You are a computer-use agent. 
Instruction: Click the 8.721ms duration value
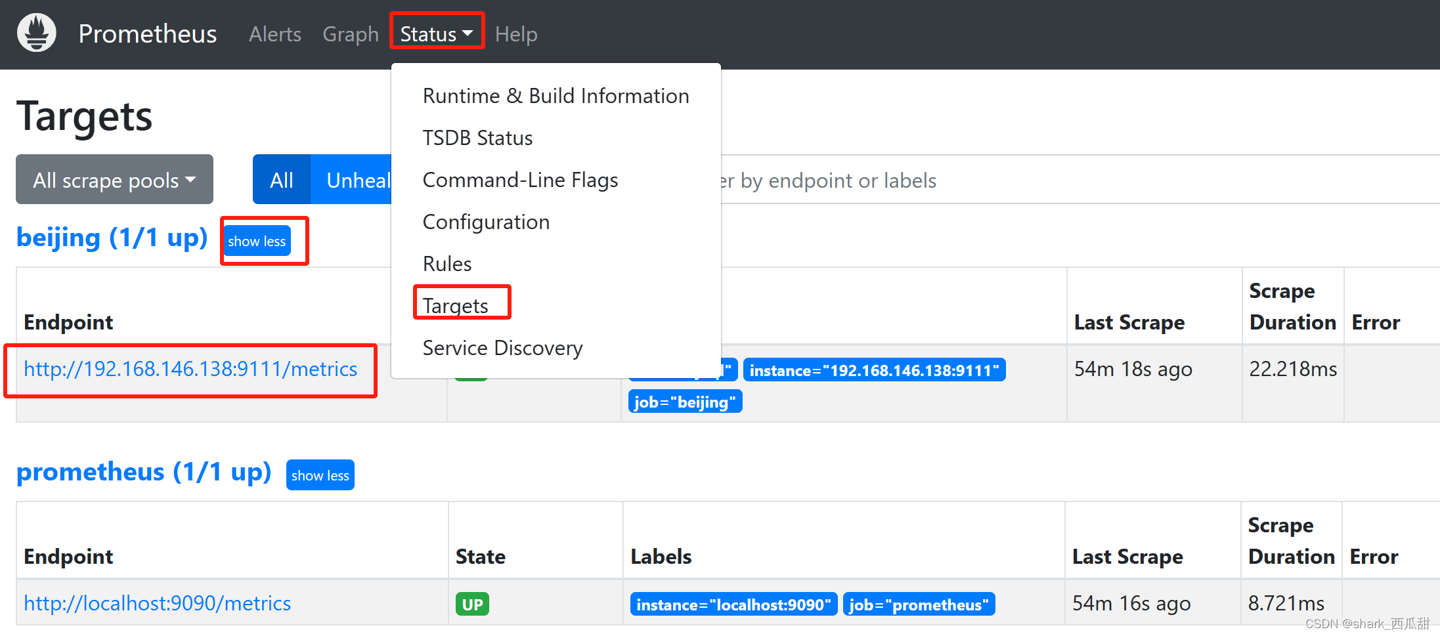coord(1286,603)
